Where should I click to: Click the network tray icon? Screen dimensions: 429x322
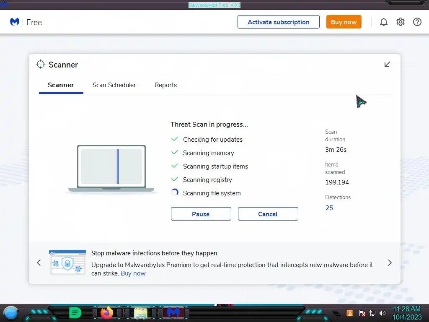372,313
